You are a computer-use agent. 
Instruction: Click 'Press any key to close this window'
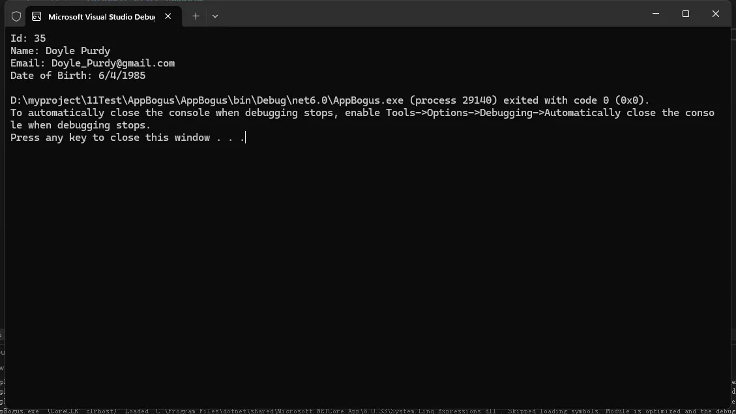(110, 138)
